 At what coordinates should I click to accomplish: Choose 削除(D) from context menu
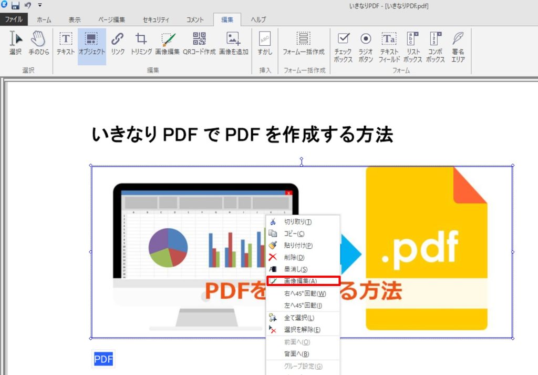[x=303, y=257]
